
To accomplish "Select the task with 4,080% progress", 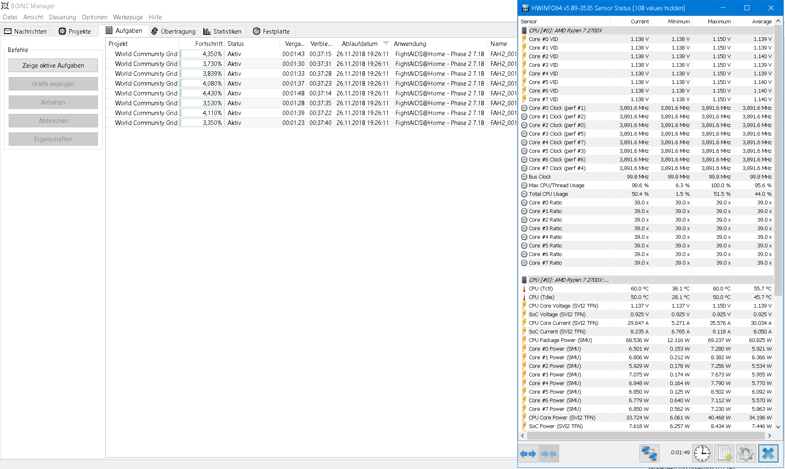I will tap(312, 83).
